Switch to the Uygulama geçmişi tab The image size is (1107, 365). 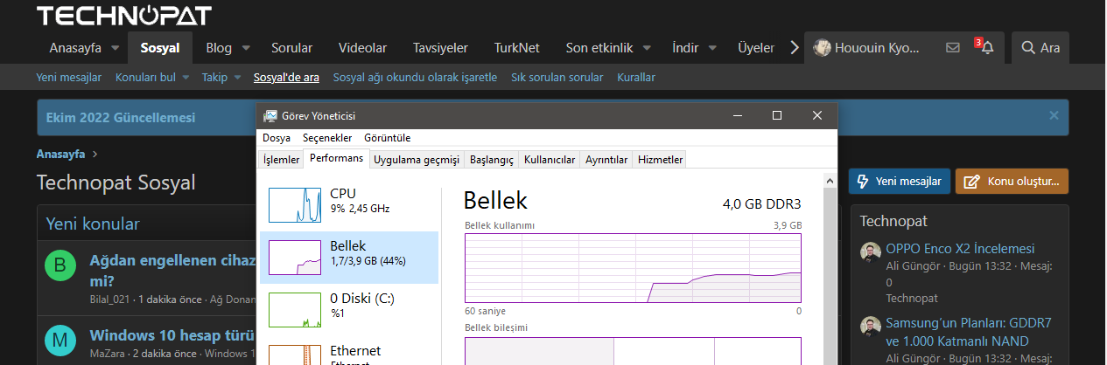[417, 160]
